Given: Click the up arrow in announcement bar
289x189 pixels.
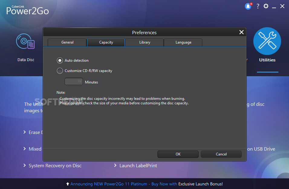Looking at the screenshot, I should pos(68,184).
